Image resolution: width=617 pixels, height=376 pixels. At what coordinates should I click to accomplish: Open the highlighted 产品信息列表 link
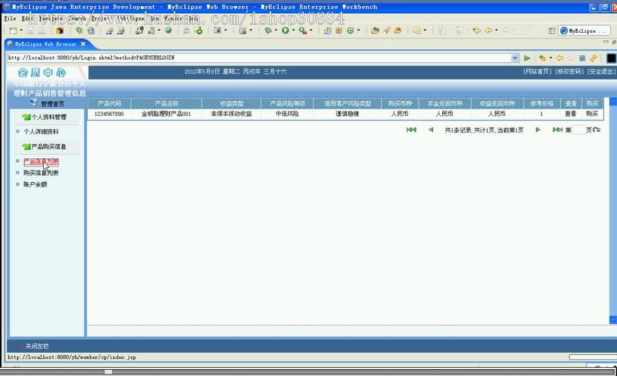[41, 162]
